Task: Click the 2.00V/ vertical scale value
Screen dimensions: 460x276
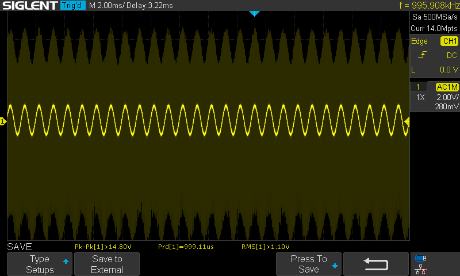Action: tap(447, 97)
